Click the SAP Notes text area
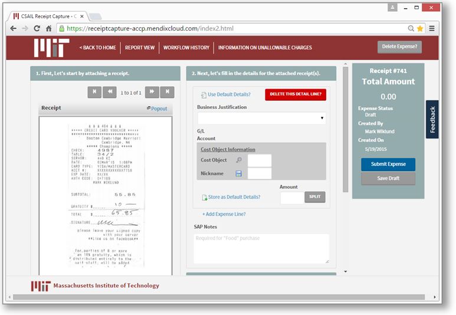Image resolution: width=456 pixels, height=315 pixels. pos(261,249)
